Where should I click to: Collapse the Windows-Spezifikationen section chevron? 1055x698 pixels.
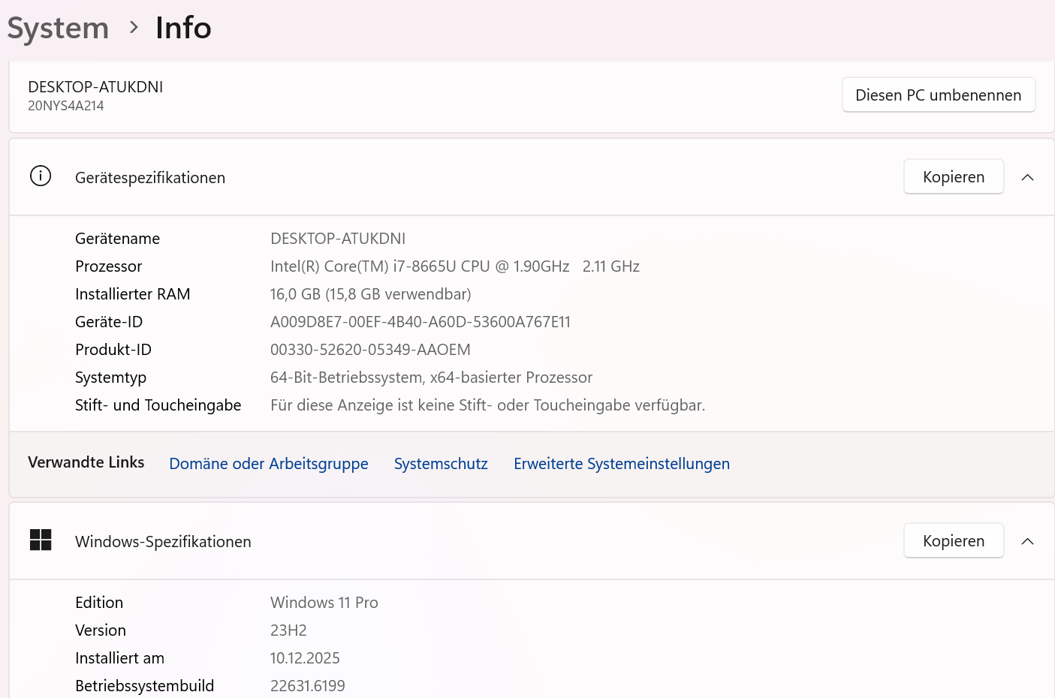[x=1028, y=541]
